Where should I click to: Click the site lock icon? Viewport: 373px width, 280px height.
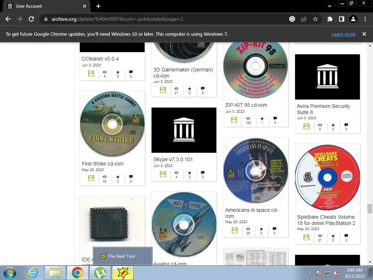tap(46, 19)
